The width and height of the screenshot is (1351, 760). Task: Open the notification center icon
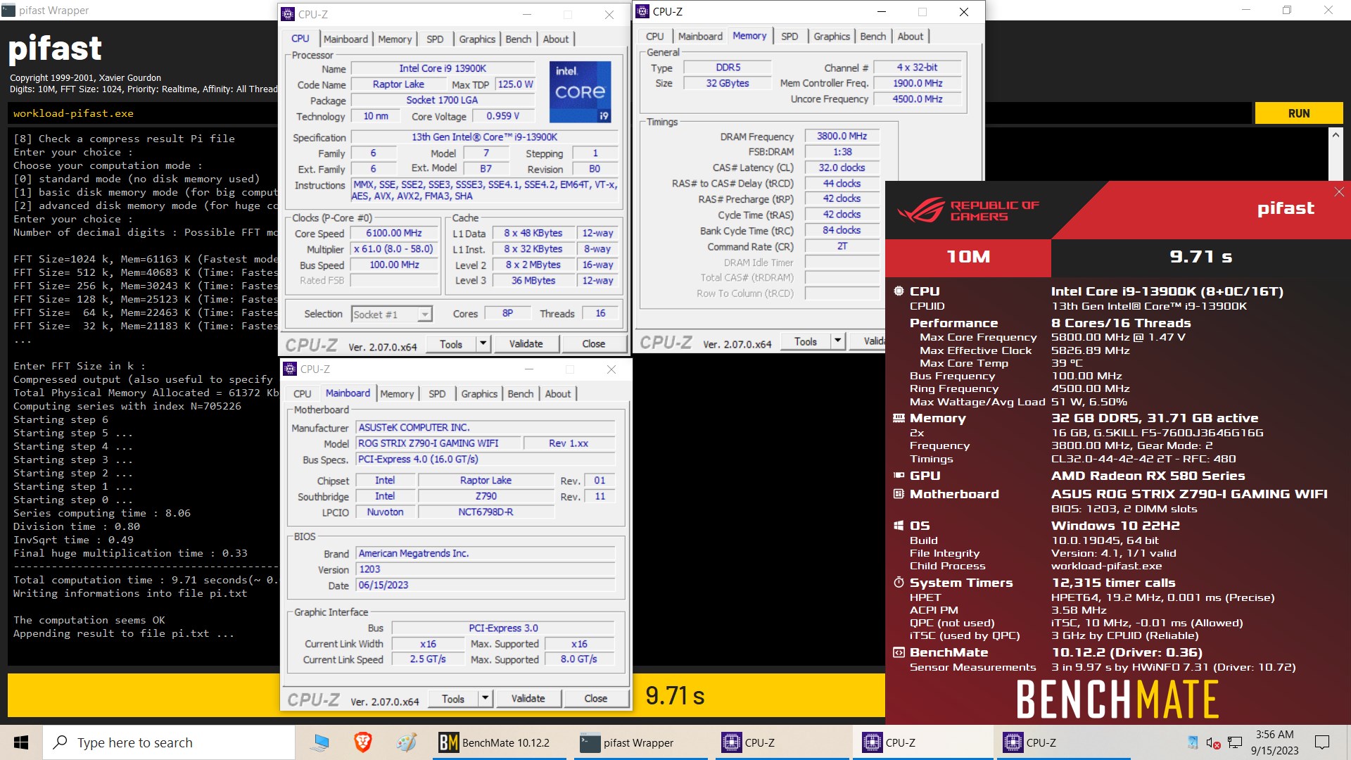(x=1322, y=742)
